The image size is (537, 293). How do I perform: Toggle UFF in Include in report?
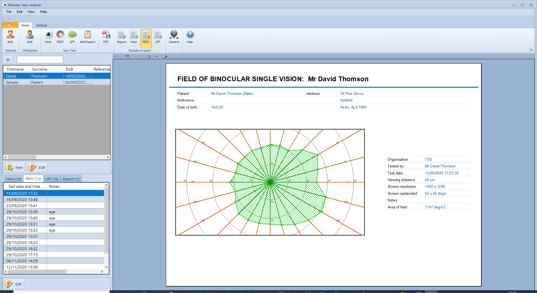[158, 37]
